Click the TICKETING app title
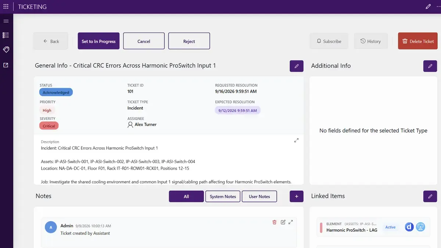Viewport: 441px width, 248px height. 32,7
